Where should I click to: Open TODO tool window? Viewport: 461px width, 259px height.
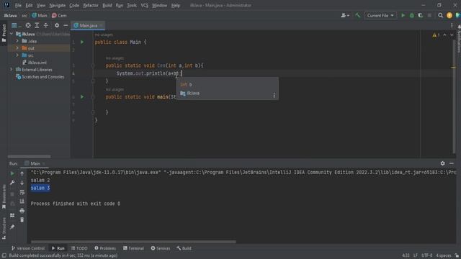79,248
